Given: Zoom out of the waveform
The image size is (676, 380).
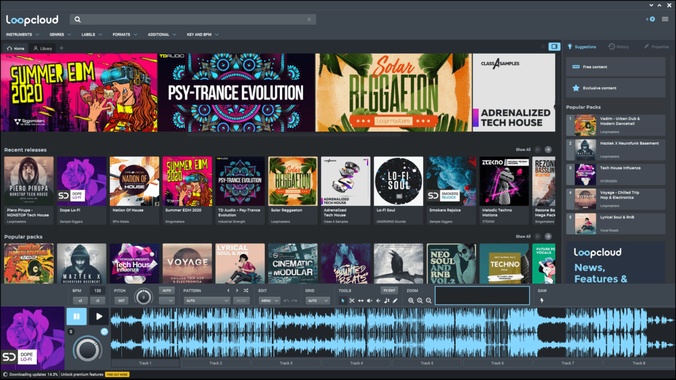Looking at the screenshot, I should pos(429,301).
